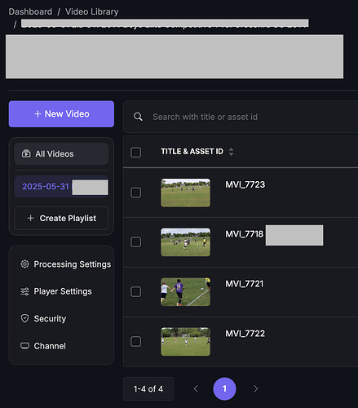Click the Processing Settings gear icon
This screenshot has width=358, height=408.
24,264
